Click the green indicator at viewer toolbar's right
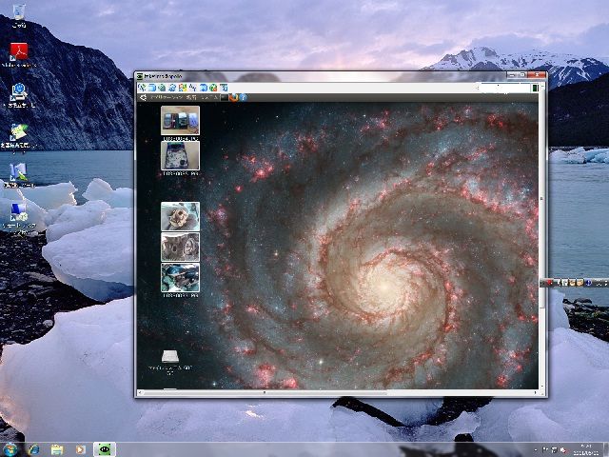The image size is (609, 457). pyautogui.click(x=535, y=89)
